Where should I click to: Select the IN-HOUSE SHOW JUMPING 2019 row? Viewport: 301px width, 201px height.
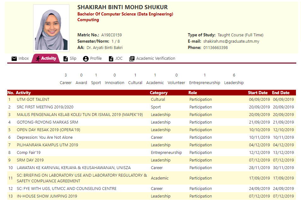(x=47, y=196)
